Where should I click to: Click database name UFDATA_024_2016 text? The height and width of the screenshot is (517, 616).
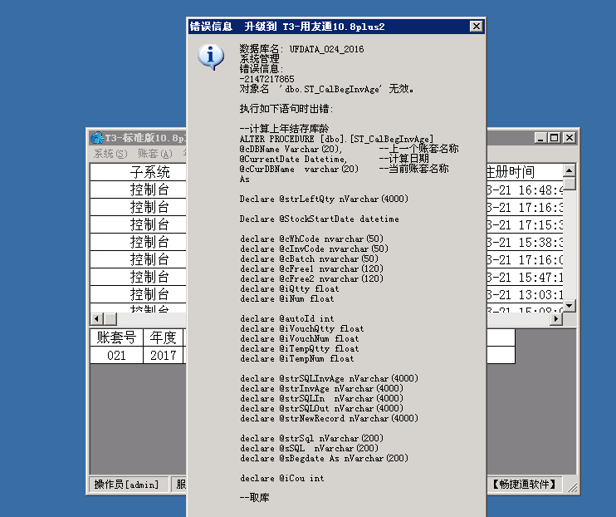click(326, 49)
